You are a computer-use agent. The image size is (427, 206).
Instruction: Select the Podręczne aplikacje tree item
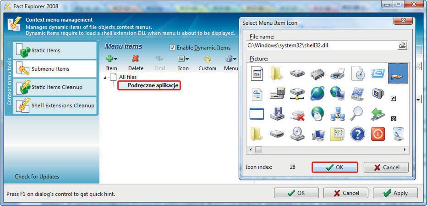[x=153, y=86]
